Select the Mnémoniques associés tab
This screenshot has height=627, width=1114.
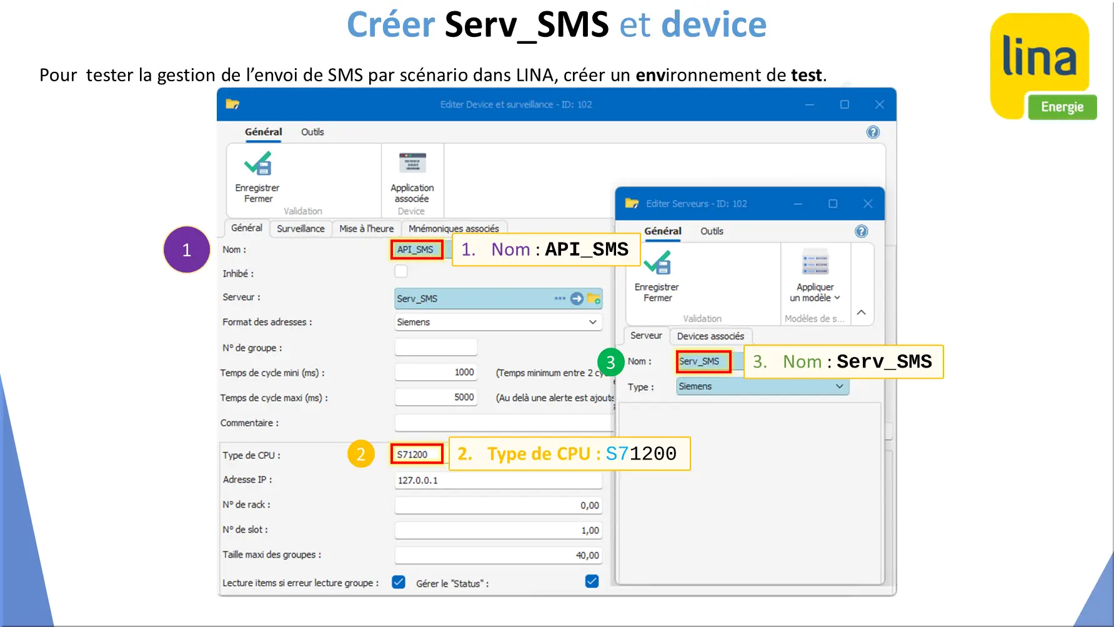454,229
